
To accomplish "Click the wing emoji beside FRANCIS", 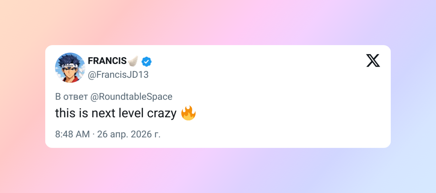I will [x=134, y=61].
